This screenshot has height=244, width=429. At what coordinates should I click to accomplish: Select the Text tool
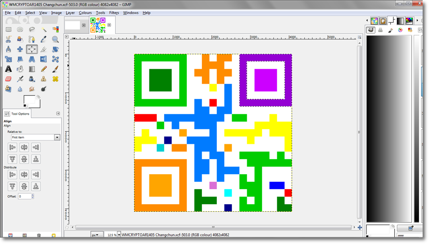8,69
